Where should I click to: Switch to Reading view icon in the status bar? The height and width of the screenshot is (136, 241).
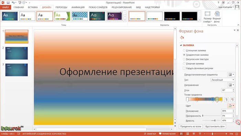tap(194, 134)
